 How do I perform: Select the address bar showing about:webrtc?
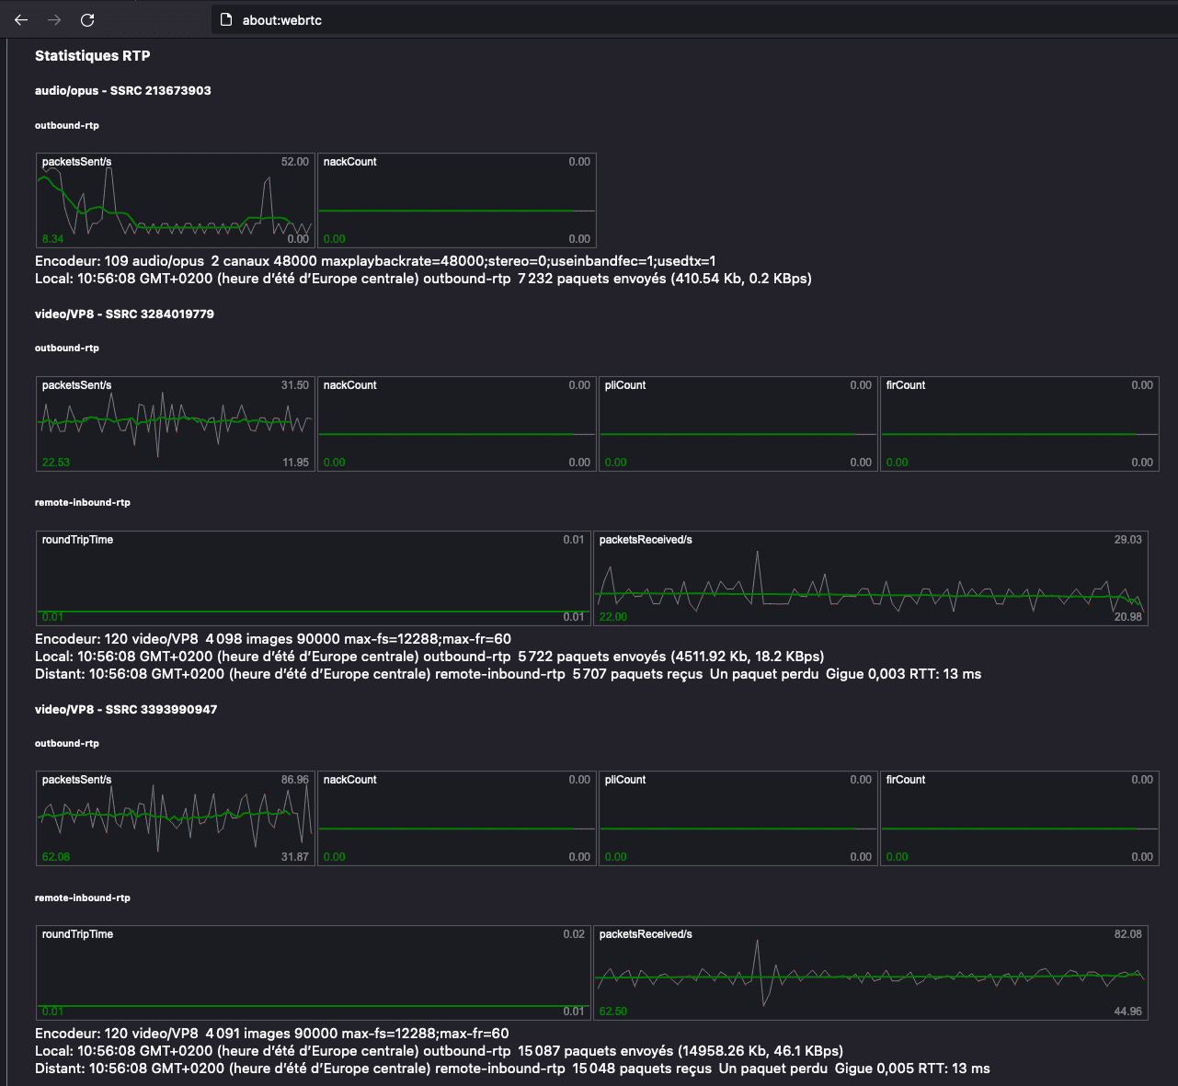click(294, 18)
